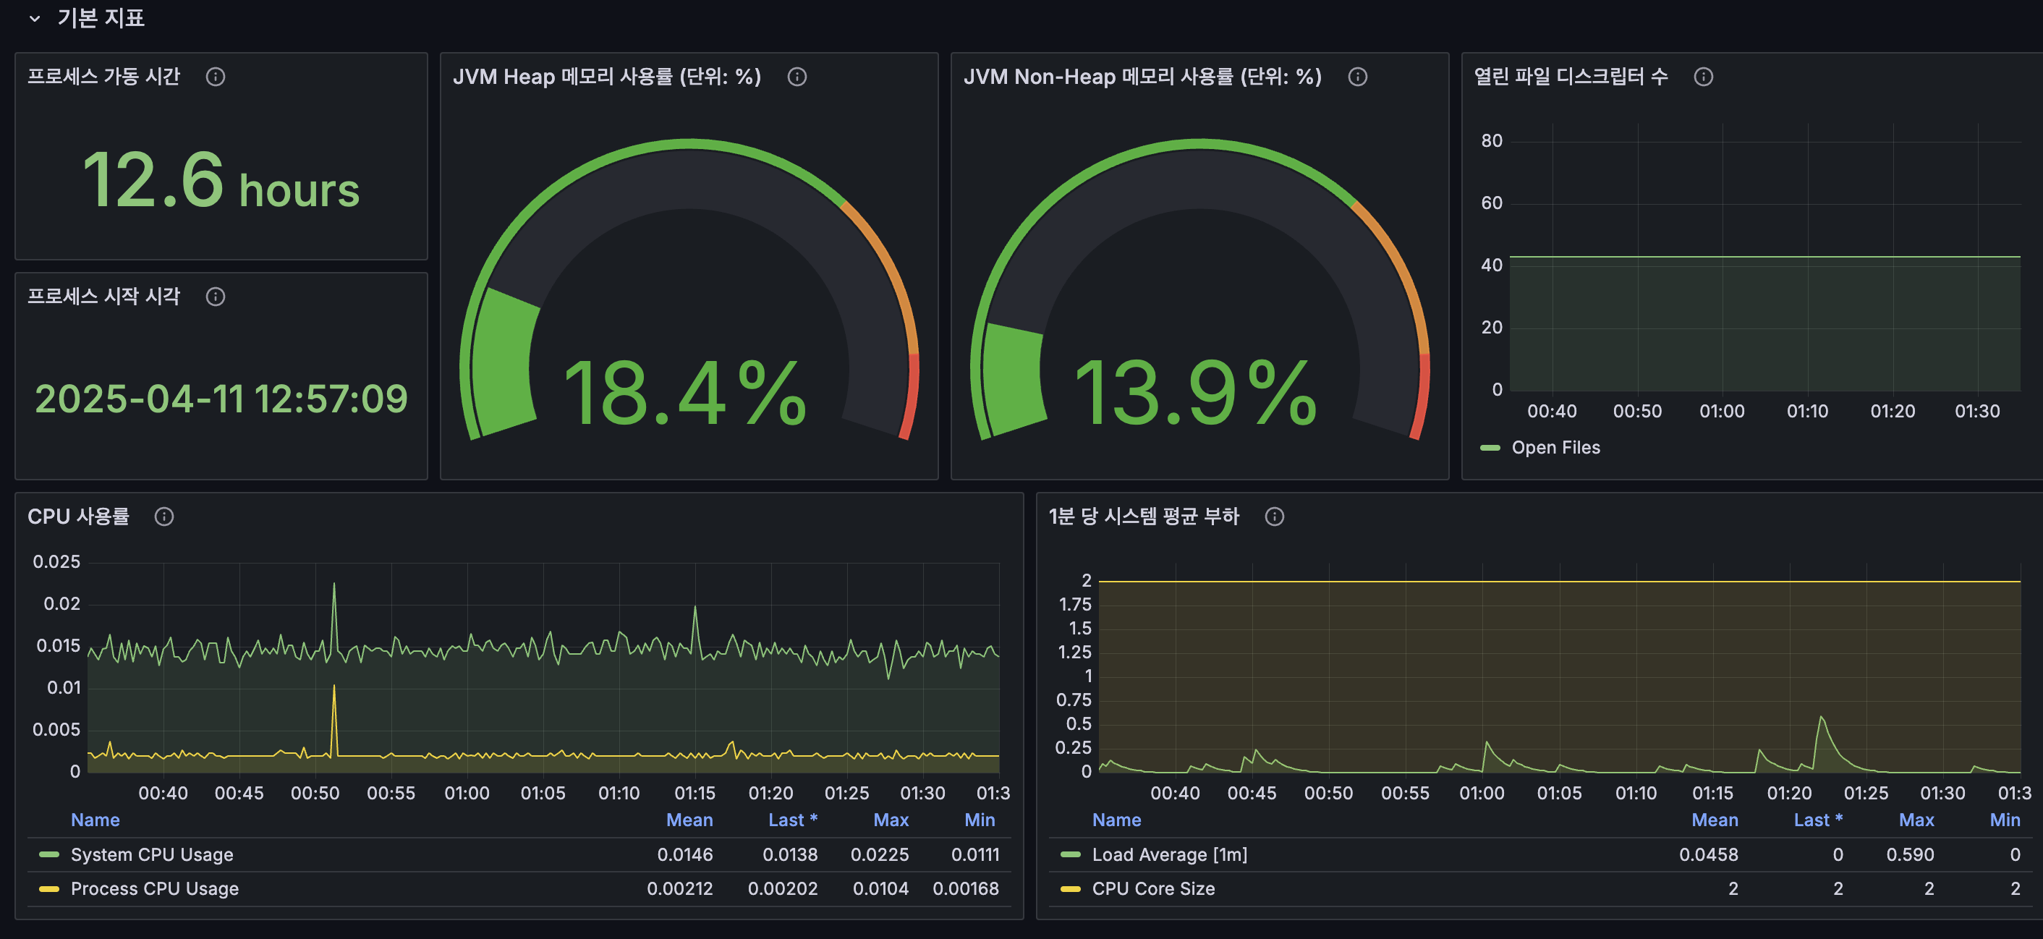2043x939 pixels.
Task: Click the 18.4% heap gauge value
Action: [x=684, y=394]
